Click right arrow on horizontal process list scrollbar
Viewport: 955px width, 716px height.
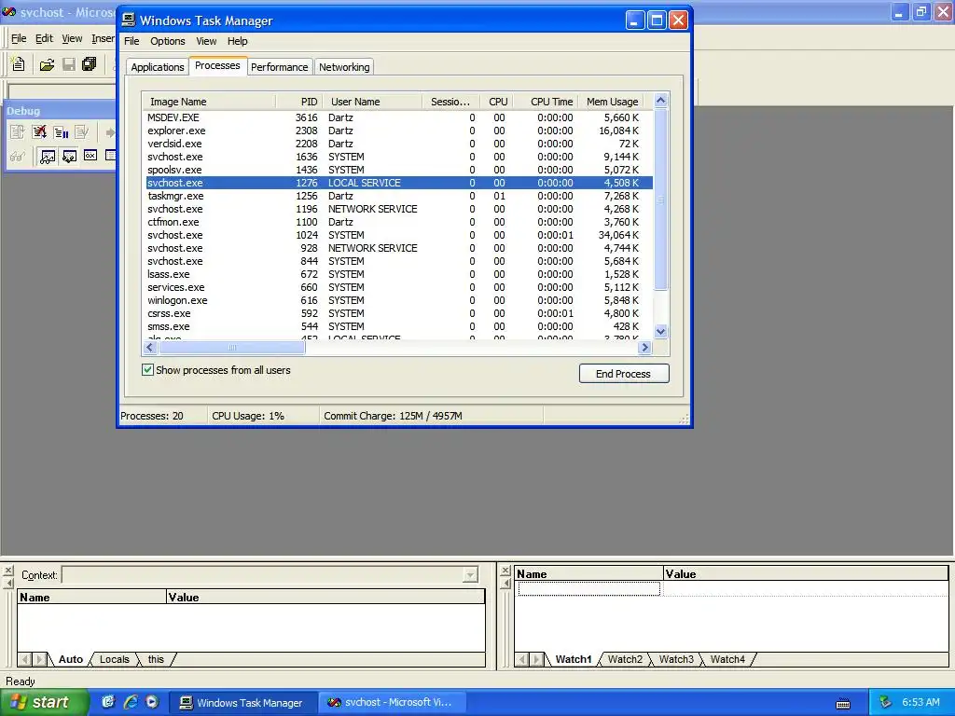point(644,348)
